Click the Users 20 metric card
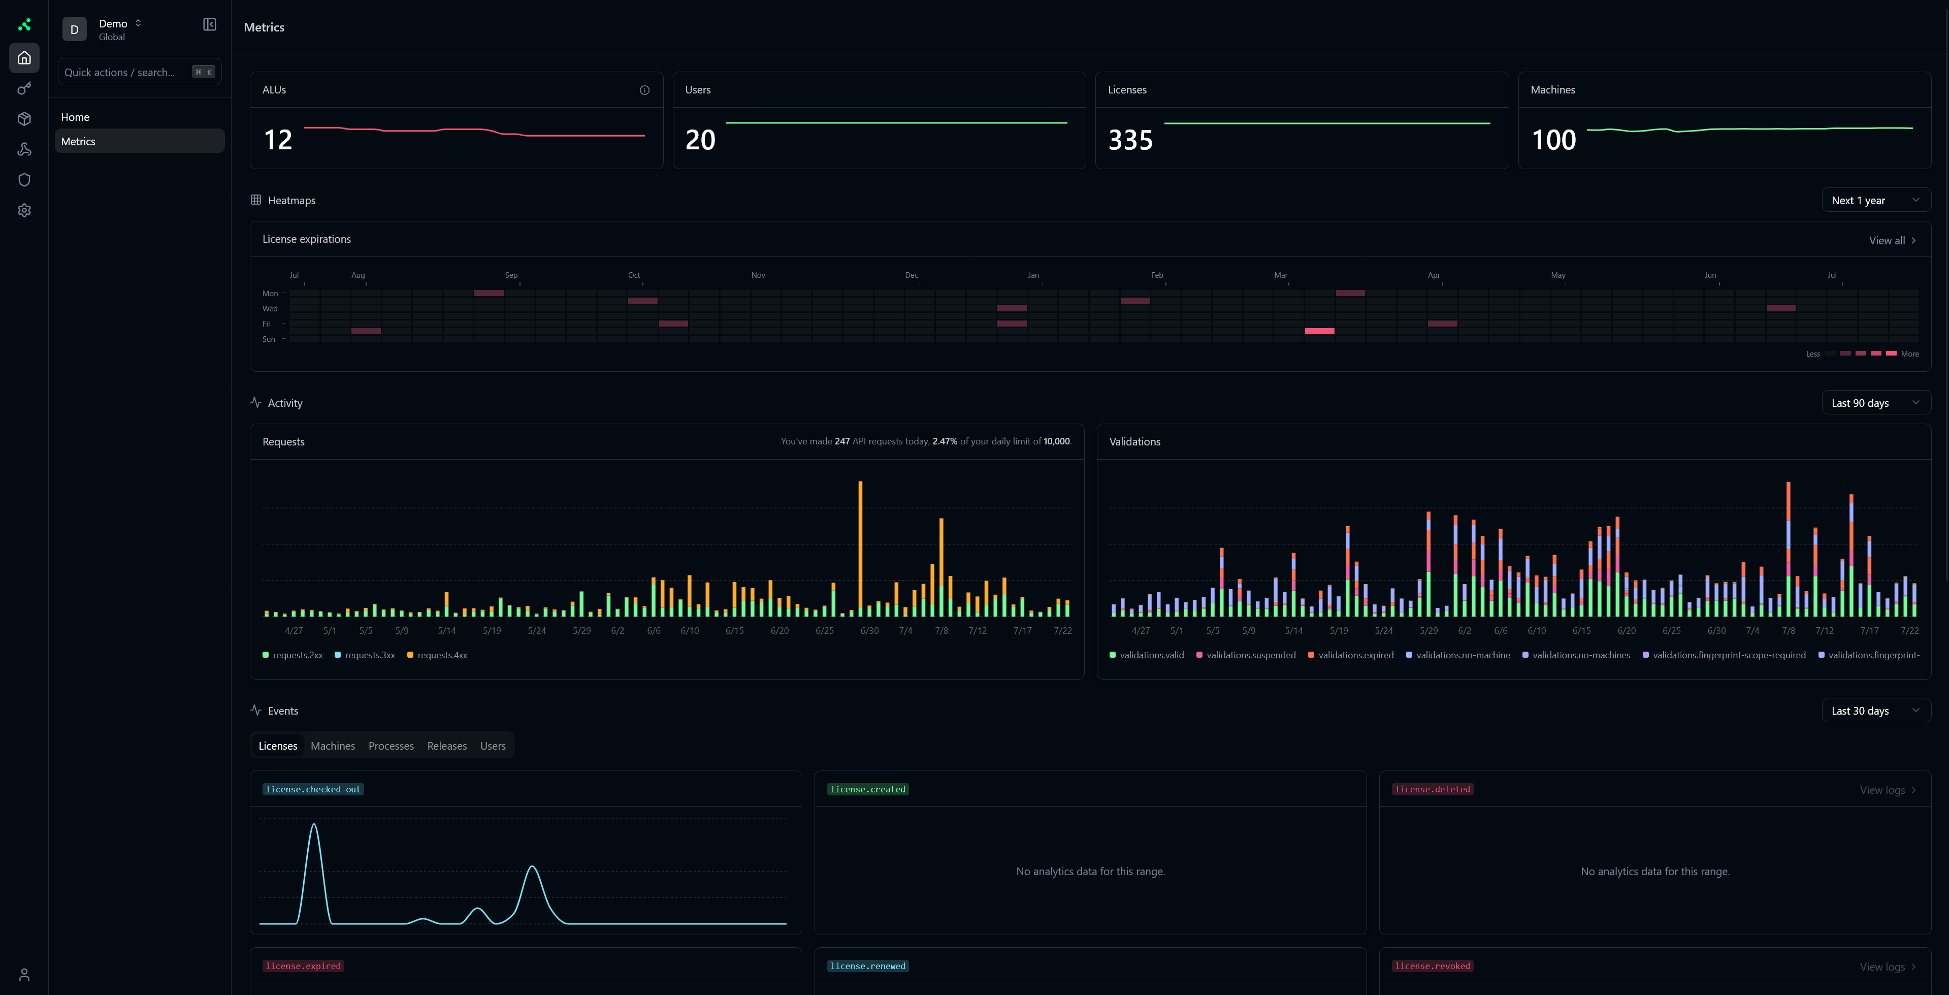This screenshot has width=1949, height=995. tap(879, 120)
